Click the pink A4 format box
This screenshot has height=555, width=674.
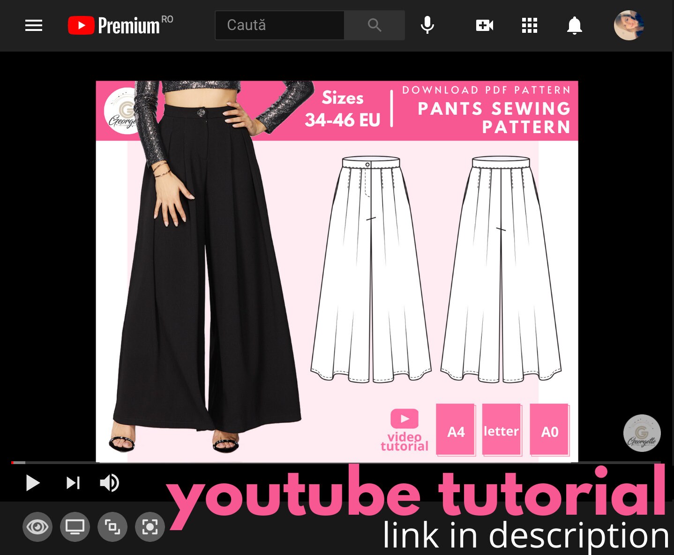coord(456,430)
